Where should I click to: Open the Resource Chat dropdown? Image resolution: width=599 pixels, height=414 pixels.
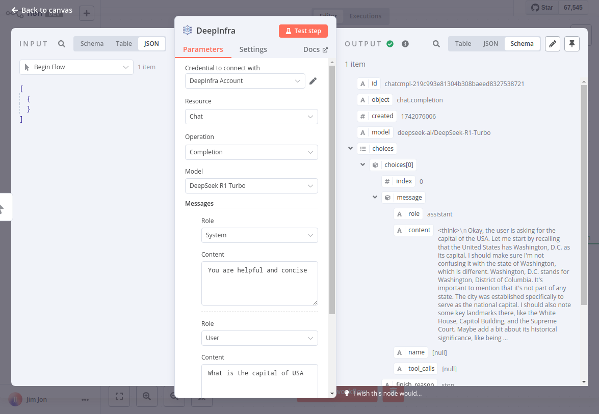tap(251, 117)
